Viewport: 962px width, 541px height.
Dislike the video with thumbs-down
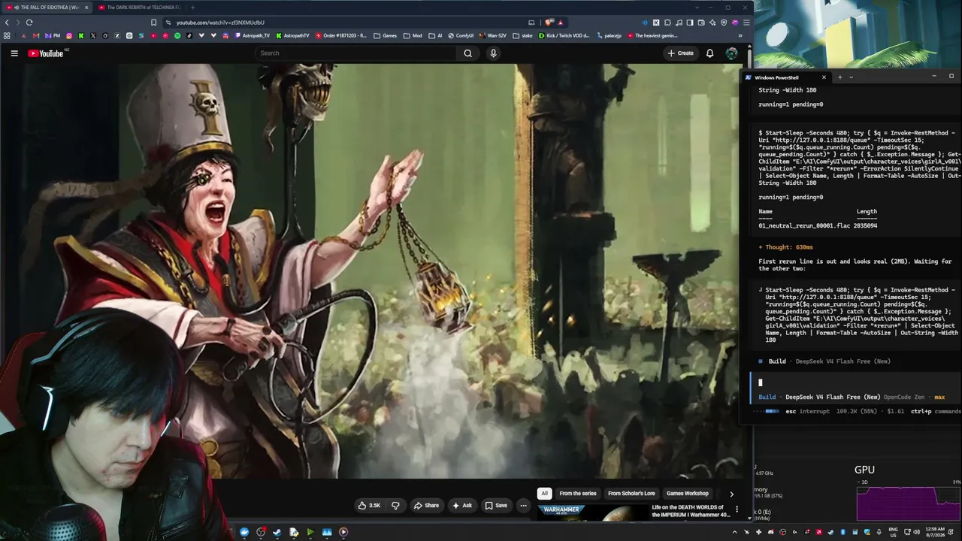click(395, 506)
